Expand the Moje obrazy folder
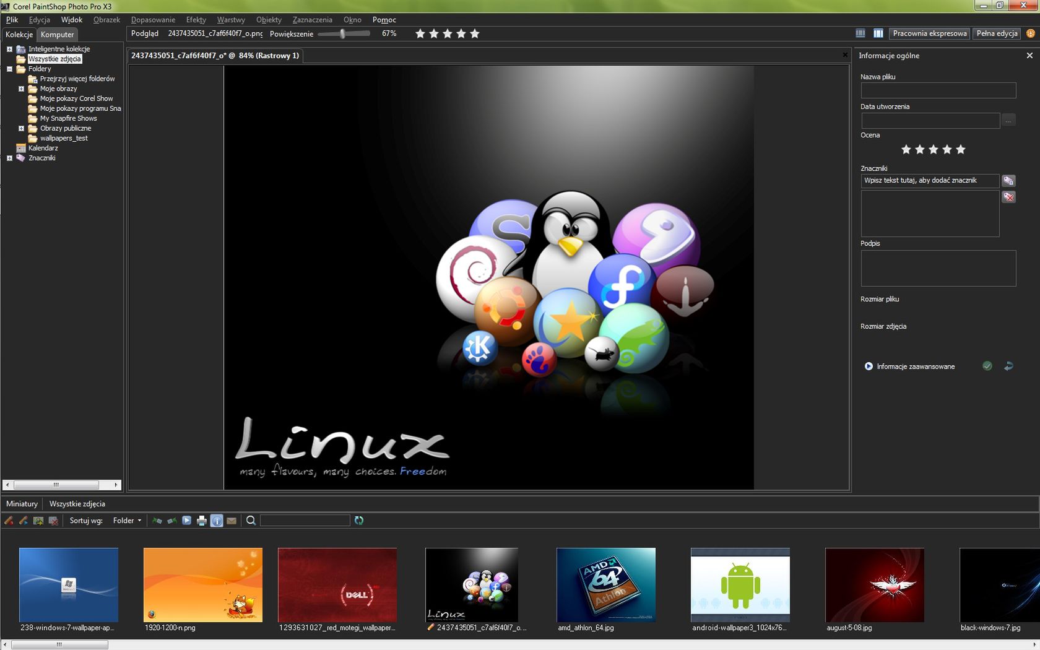This screenshot has width=1040, height=650. pyautogui.click(x=21, y=89)
